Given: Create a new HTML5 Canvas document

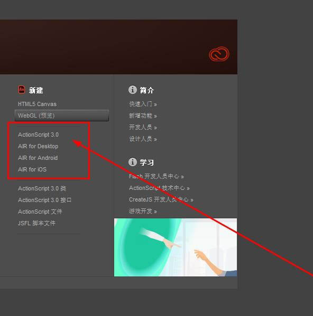Looking at the screenshot, I should pyautogui.click(x=37, y=104).
